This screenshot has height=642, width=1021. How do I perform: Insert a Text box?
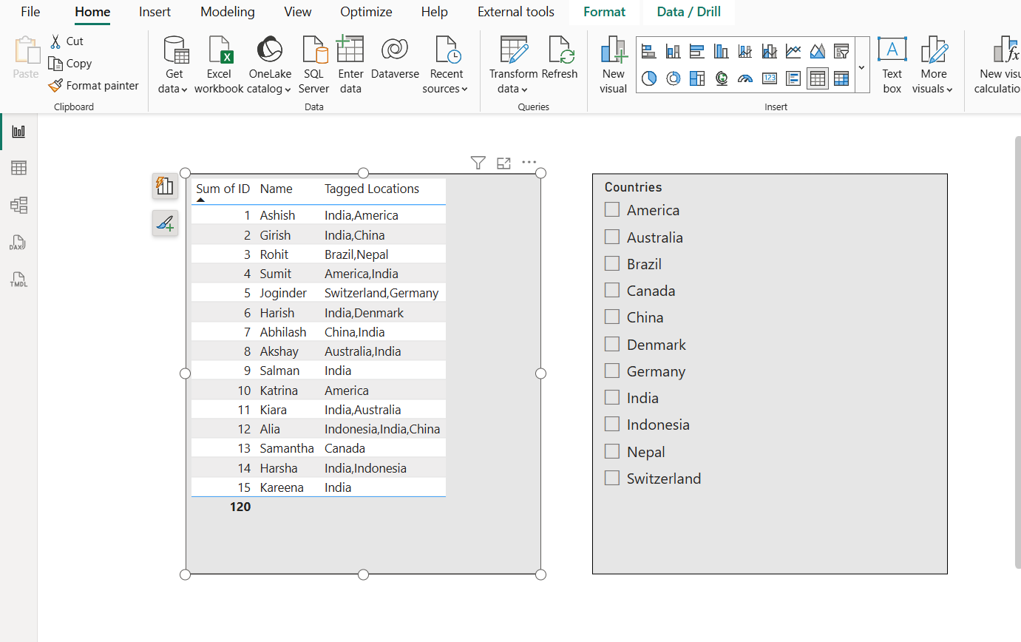click(x=892, y=64)
